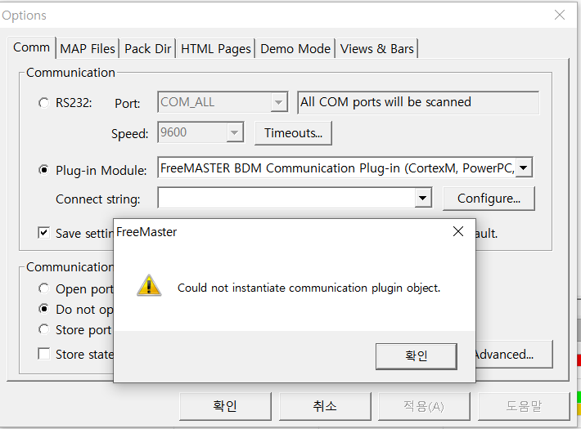Click the All COM ports will be scanned field

click(x=418, y=102)
